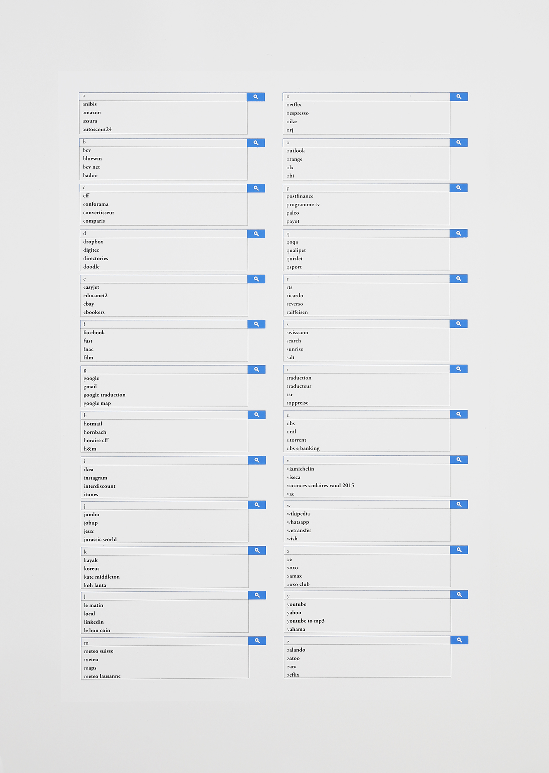Select the 'meteo lausanne' suggestion
Screen dimensions: 549x773
[102, 676]
